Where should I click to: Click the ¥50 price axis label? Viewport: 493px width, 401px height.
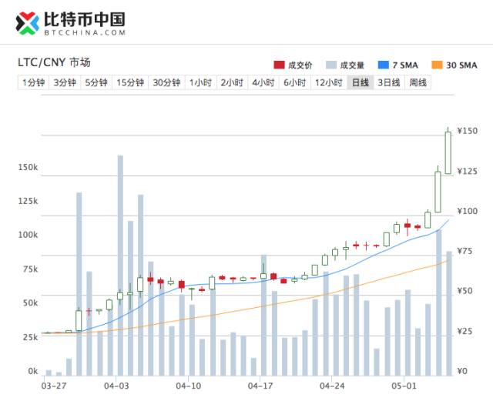coord(464,291)
